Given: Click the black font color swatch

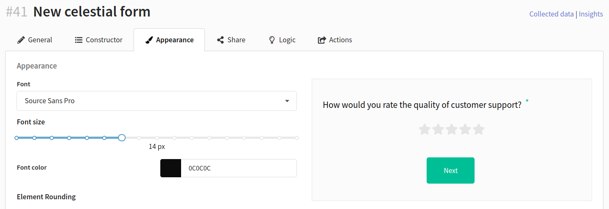Looking at the screenshot, I should click(x=170, y=168).
